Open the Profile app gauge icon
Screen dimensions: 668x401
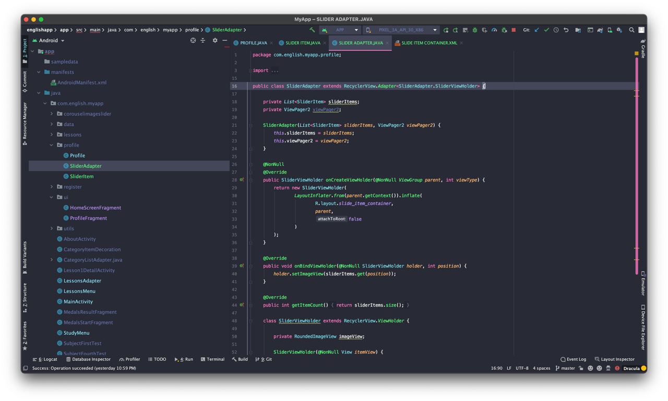click(494, 30)
